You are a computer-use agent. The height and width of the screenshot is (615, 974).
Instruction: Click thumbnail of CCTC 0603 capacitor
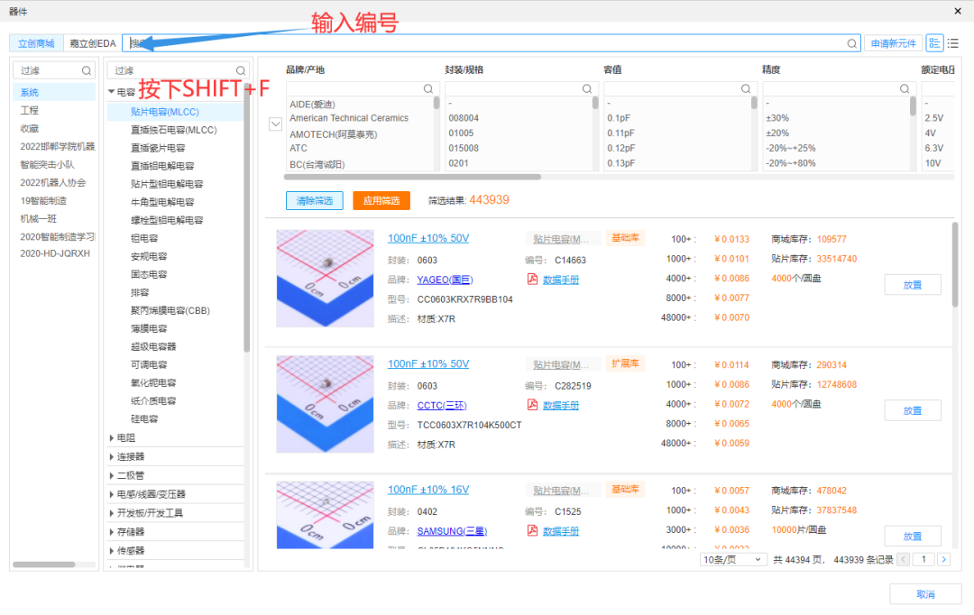[x=325, y=404]
